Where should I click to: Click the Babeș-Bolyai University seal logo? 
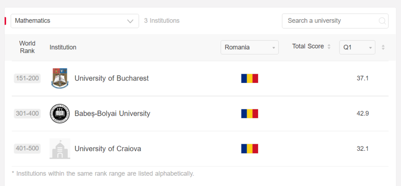[60, 114]
